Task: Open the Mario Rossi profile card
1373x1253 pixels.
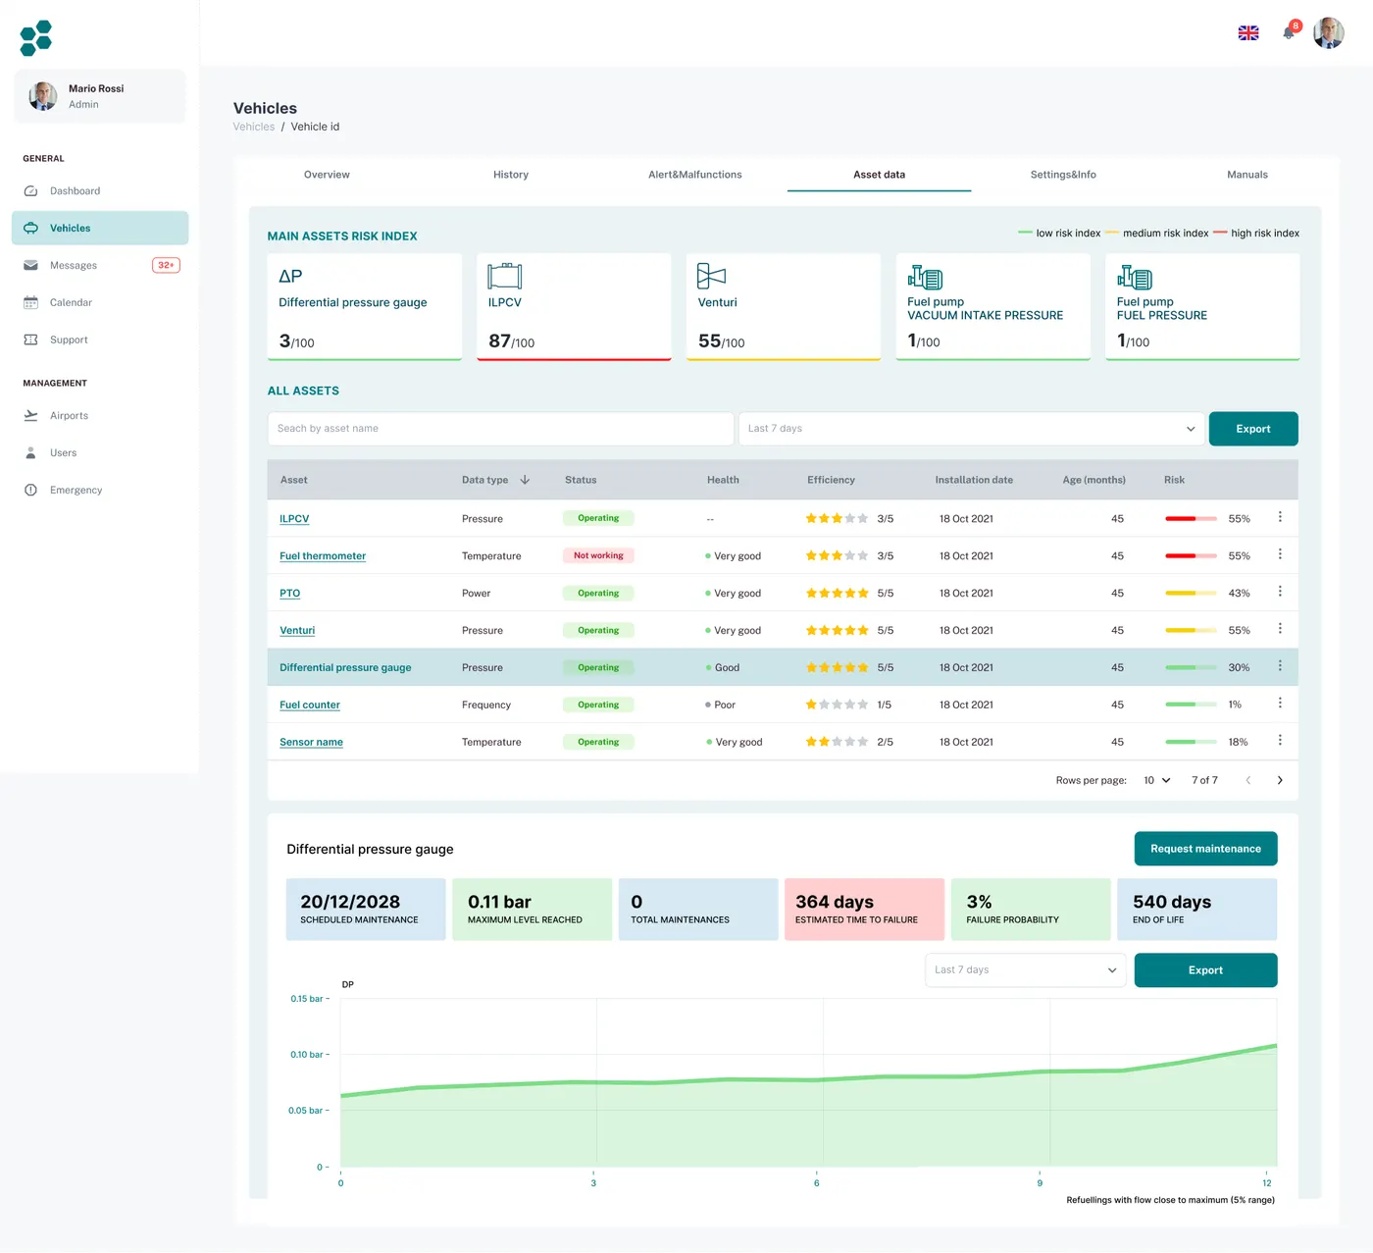Action: point(99,96)
